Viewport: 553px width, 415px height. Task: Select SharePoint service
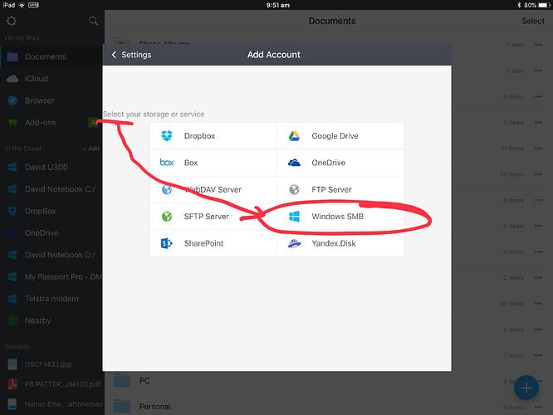click(x=213, y=243)
